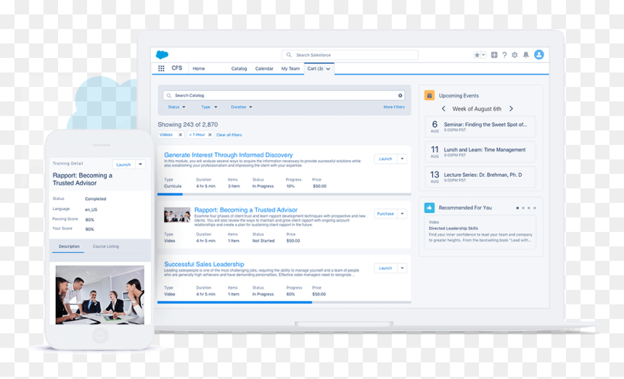Click the Search Catalog field
Viewport: 624px width, 379px height.
pyautogui.click(x=284, y=96)
